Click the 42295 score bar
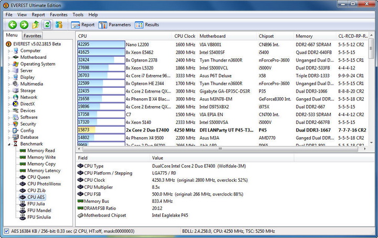The height and width of the screenshot is (238, 378). pos(101,44)
